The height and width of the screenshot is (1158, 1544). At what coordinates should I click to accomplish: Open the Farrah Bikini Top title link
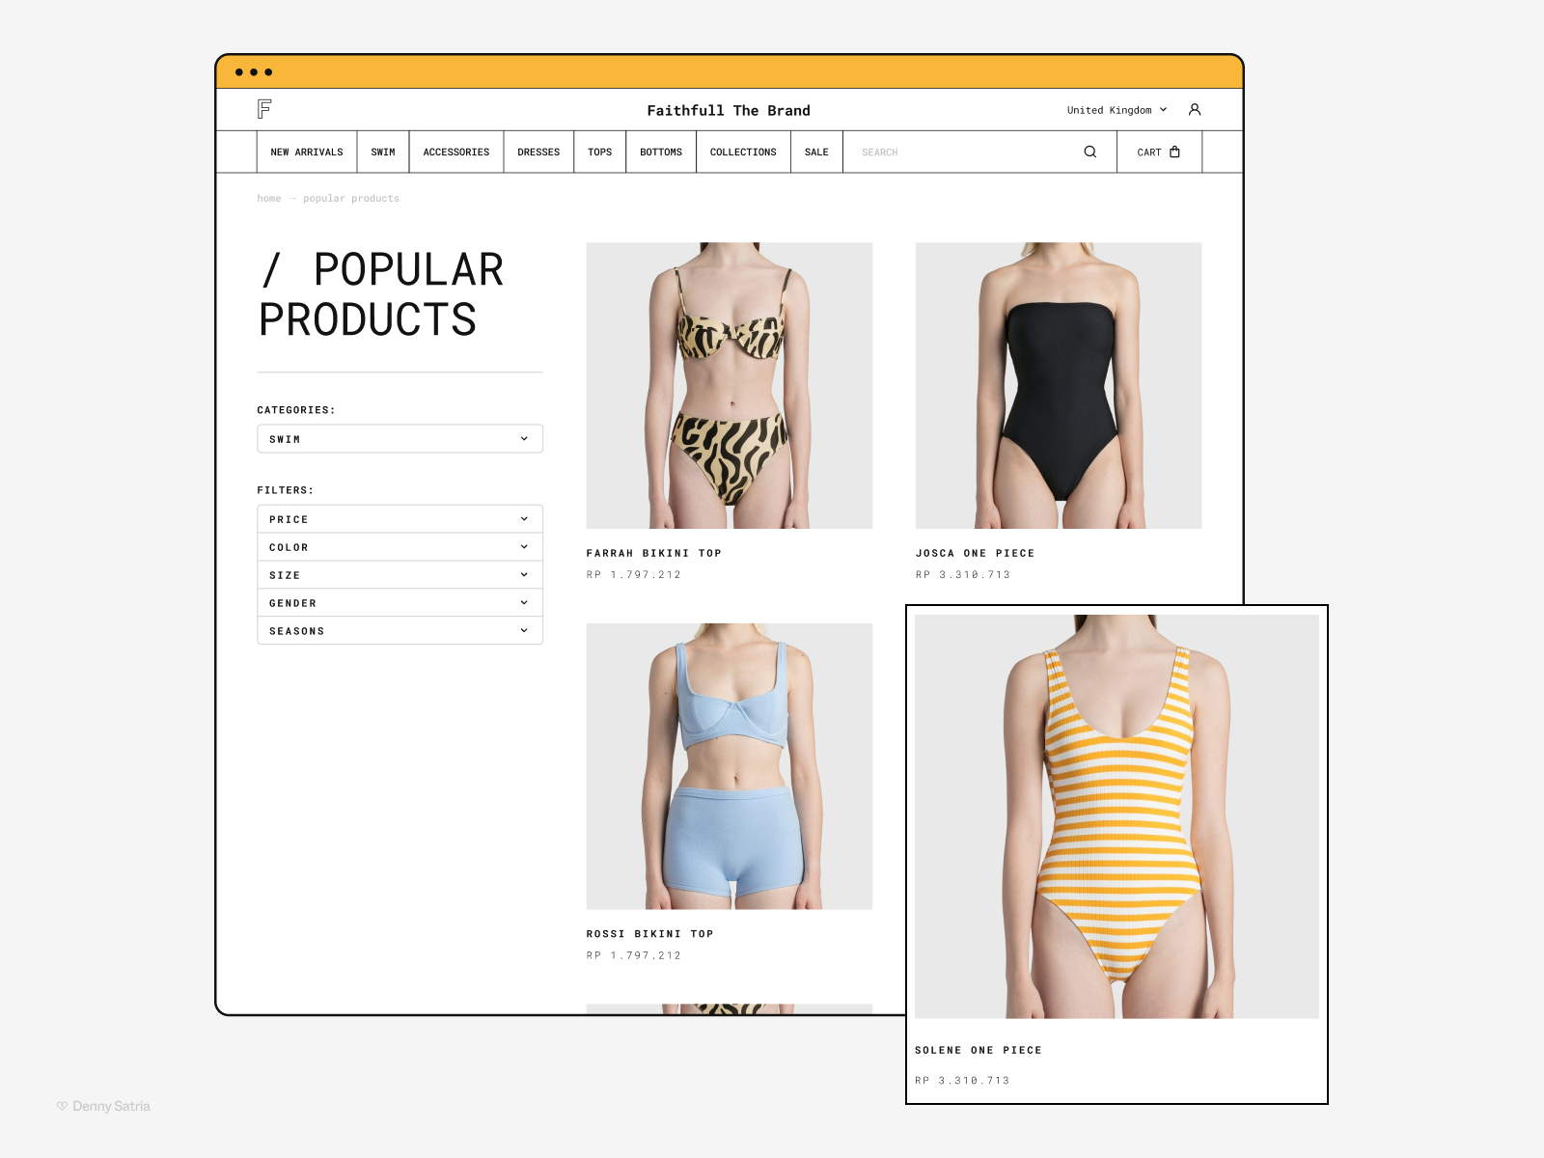(654, 554)
